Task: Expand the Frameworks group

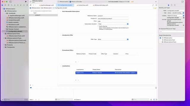Action: pos(4,47)
